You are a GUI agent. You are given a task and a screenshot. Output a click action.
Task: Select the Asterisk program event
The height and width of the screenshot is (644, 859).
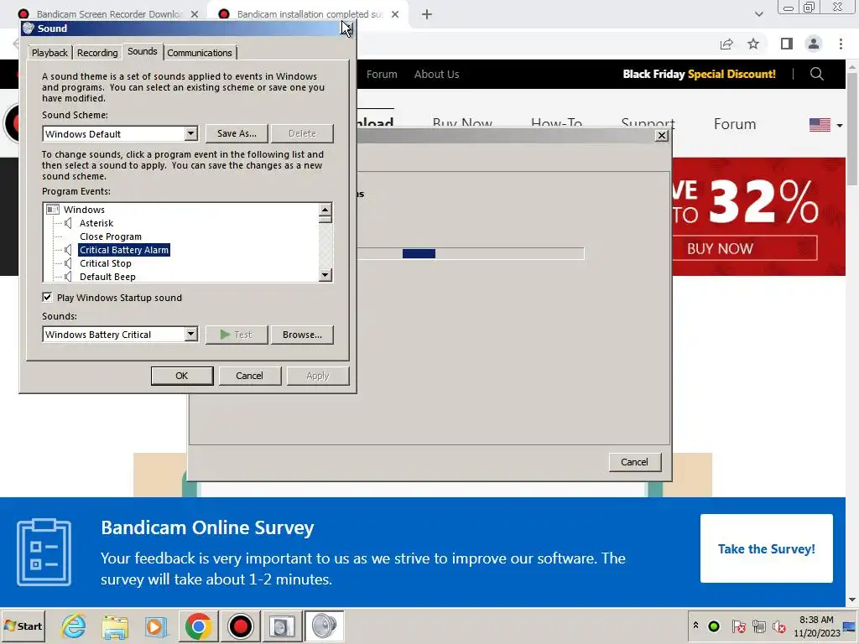point(96,223)
